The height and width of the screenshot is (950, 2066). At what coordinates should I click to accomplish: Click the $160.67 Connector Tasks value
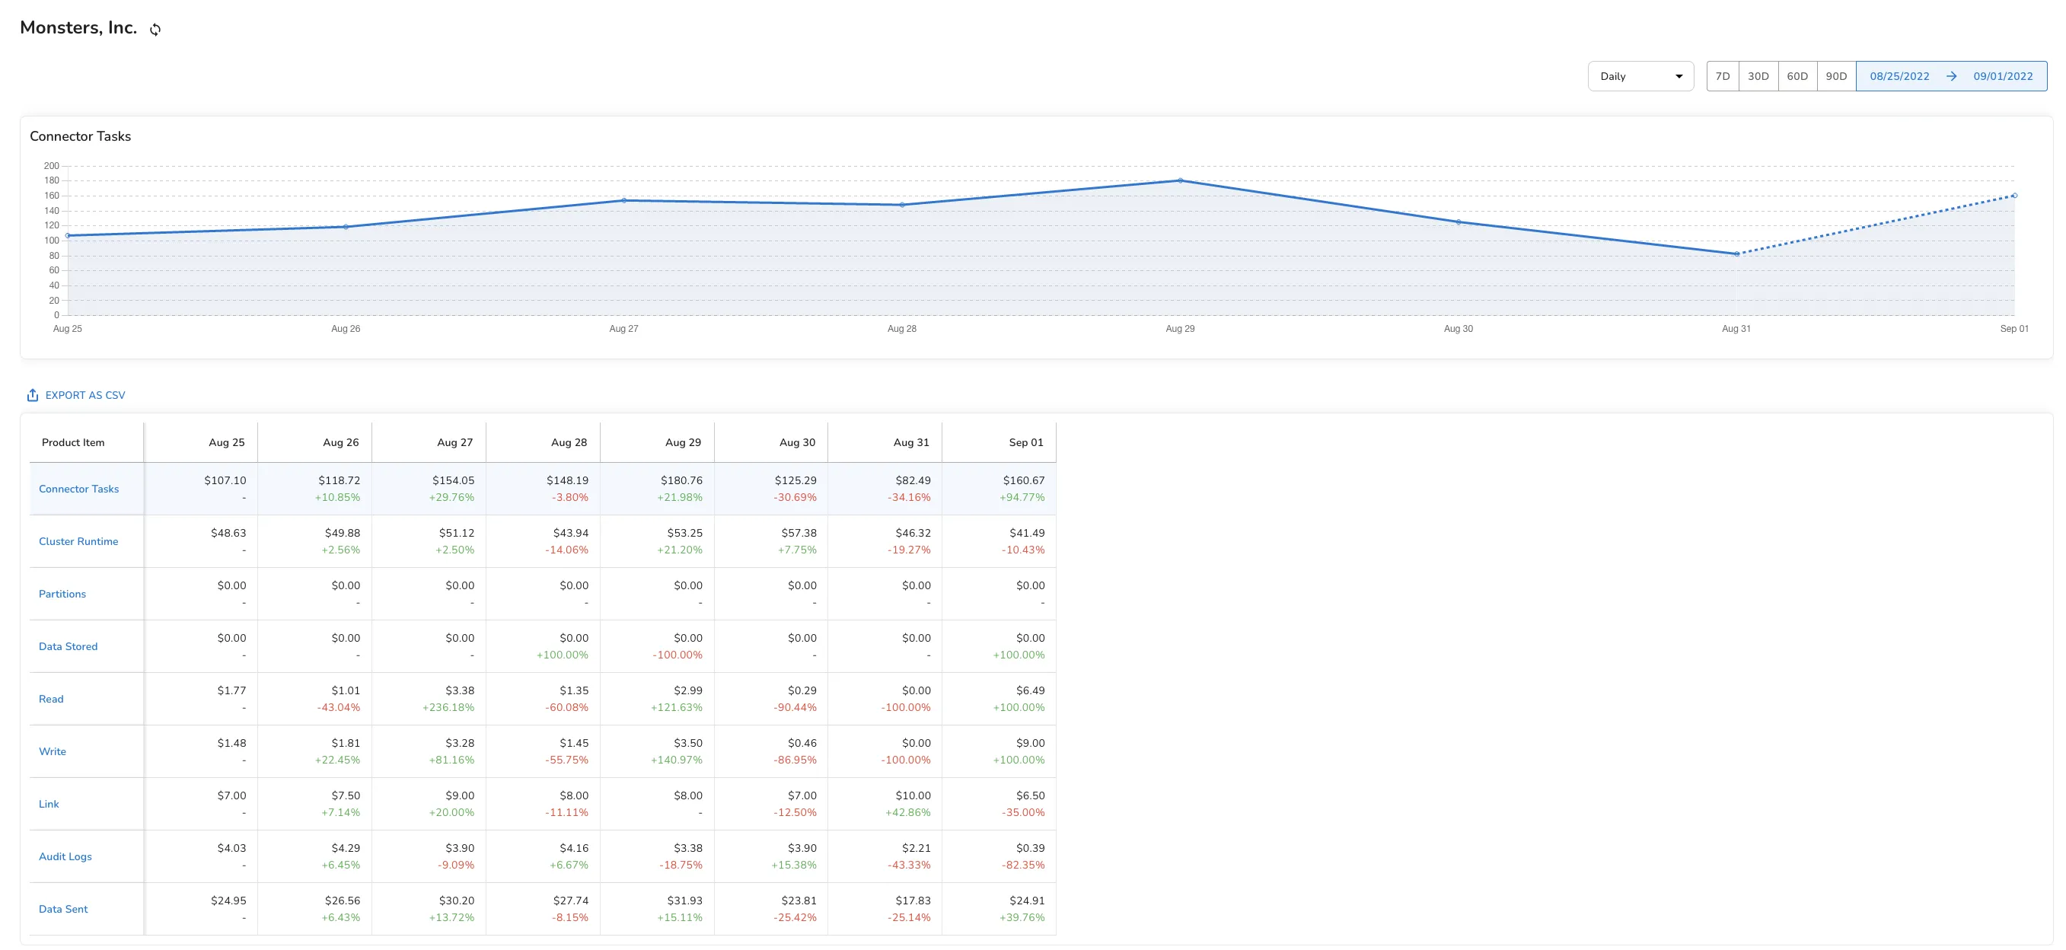tap(1023, 480)
